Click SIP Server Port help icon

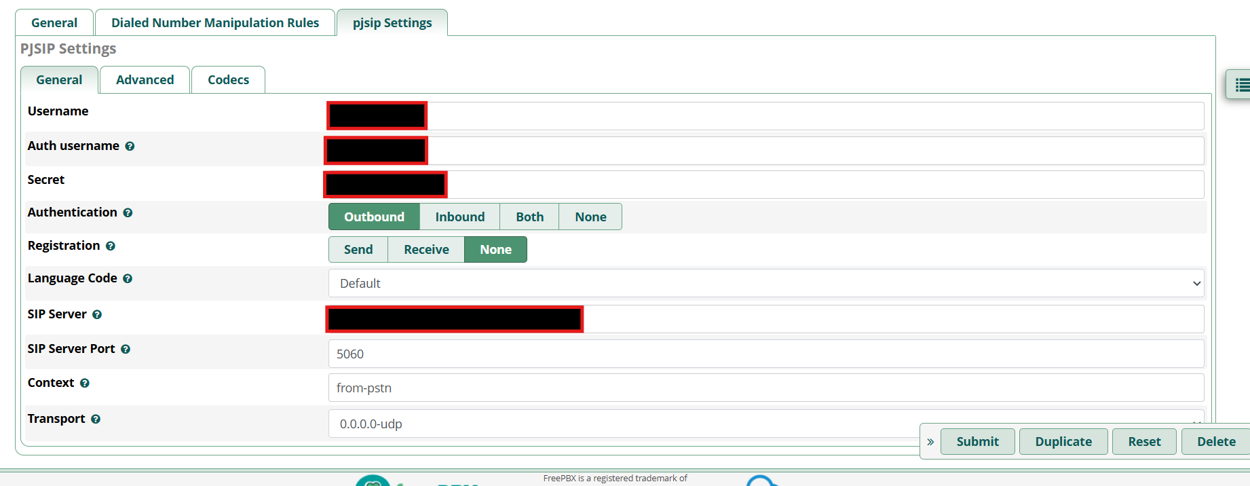126,350
